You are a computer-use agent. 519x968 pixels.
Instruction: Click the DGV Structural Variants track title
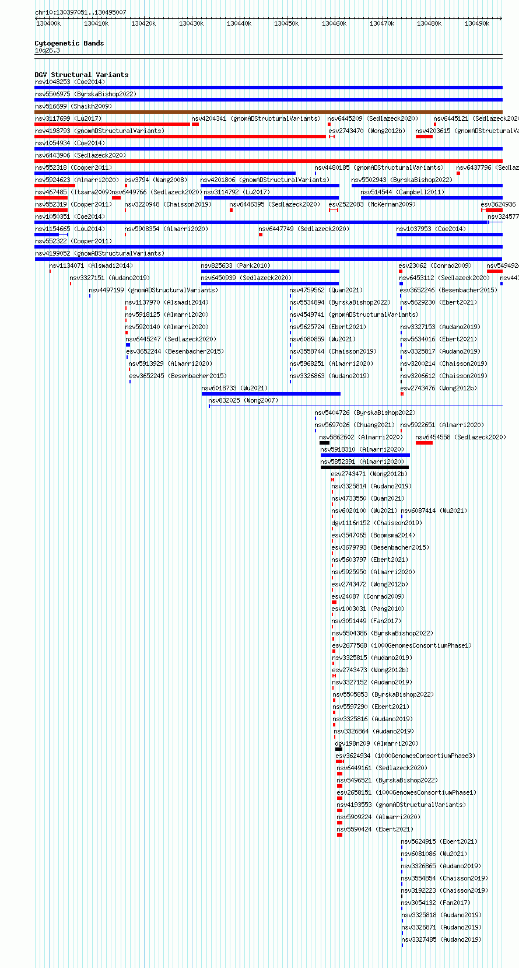(82, 75)
